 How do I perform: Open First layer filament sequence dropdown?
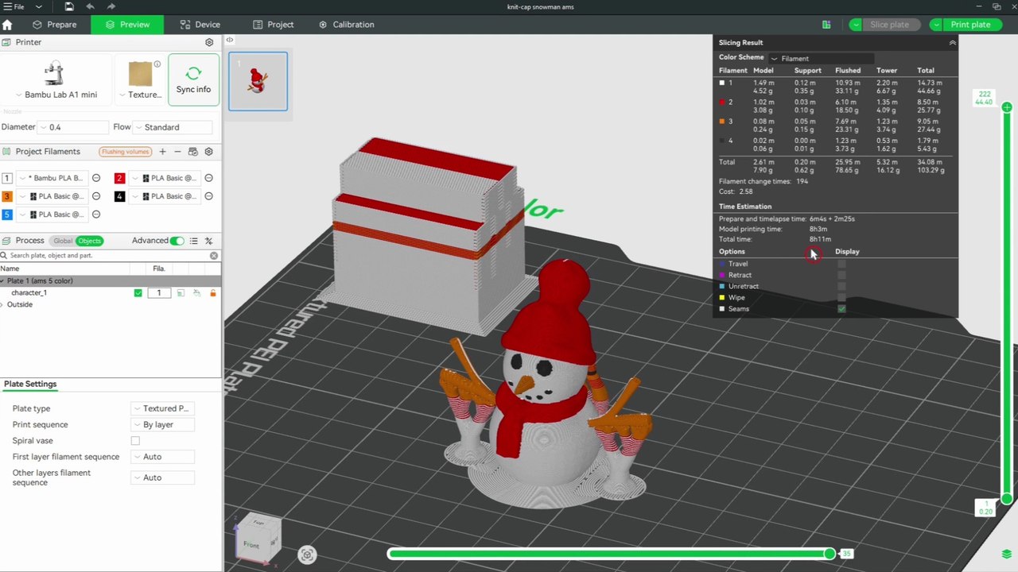162,457
